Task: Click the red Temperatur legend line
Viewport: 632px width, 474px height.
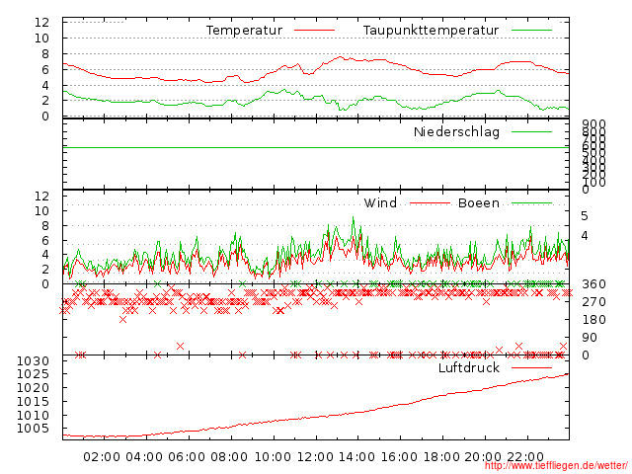Action: [314, 31]
